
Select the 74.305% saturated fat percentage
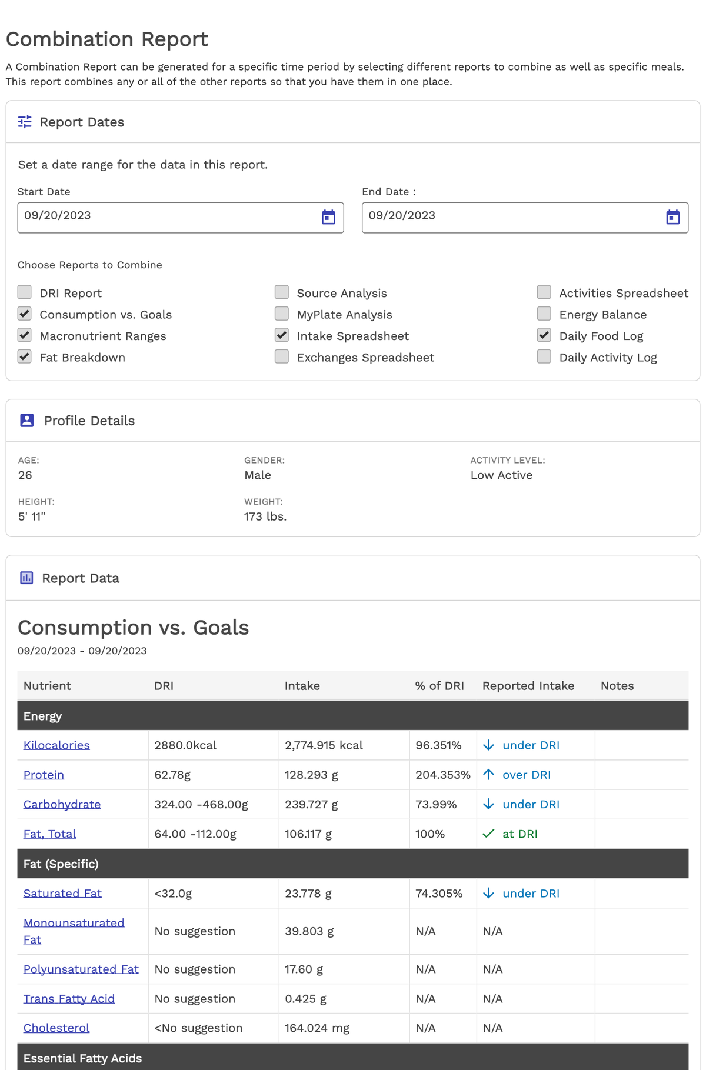[x=439, y=893]
